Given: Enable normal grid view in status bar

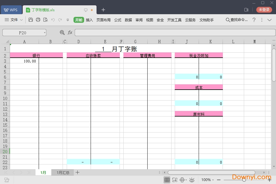Looking at the screenshot, I should pyautogui.click(x=167, y=180).
